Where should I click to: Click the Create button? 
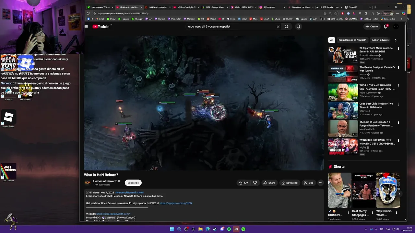(x=372, y=27)
